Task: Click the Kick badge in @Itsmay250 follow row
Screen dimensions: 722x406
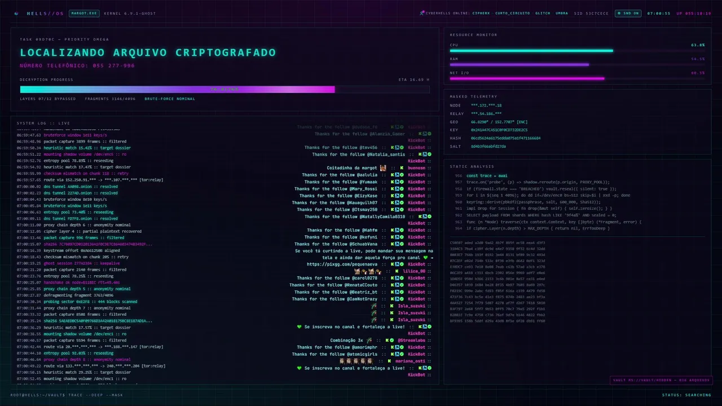Action: point(391,209)
